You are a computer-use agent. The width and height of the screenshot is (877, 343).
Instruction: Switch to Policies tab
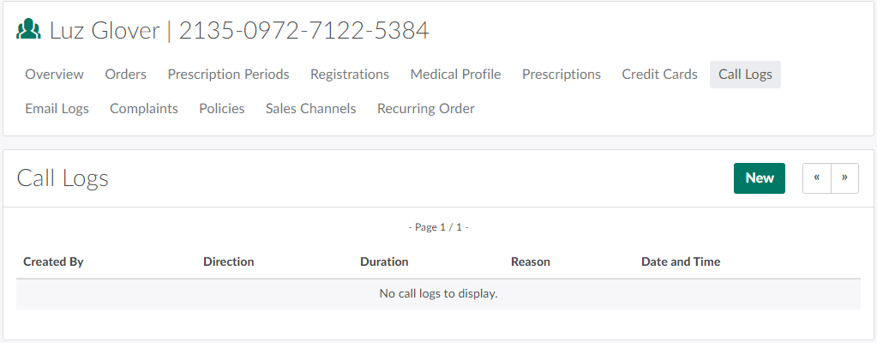[x=222, y=109]
